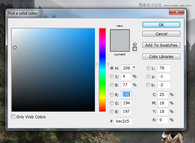
Task: Select the R red radio button
Action: (x=112, y=95)
